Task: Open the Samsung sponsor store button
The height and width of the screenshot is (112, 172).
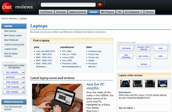Action: click(126, 48)
